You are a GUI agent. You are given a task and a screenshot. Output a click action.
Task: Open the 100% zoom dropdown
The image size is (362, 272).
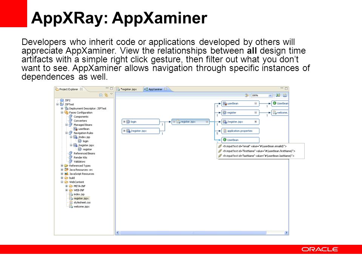[x=270, y=96]
